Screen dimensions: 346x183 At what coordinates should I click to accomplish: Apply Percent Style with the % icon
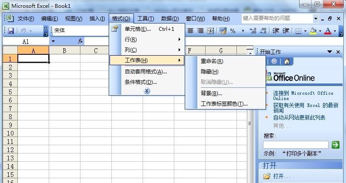click(x=233, y=31)
